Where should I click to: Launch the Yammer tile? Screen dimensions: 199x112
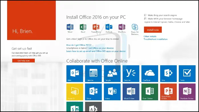tap(131, 74)
